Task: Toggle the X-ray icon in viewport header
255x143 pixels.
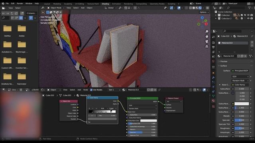Action: 186,8
